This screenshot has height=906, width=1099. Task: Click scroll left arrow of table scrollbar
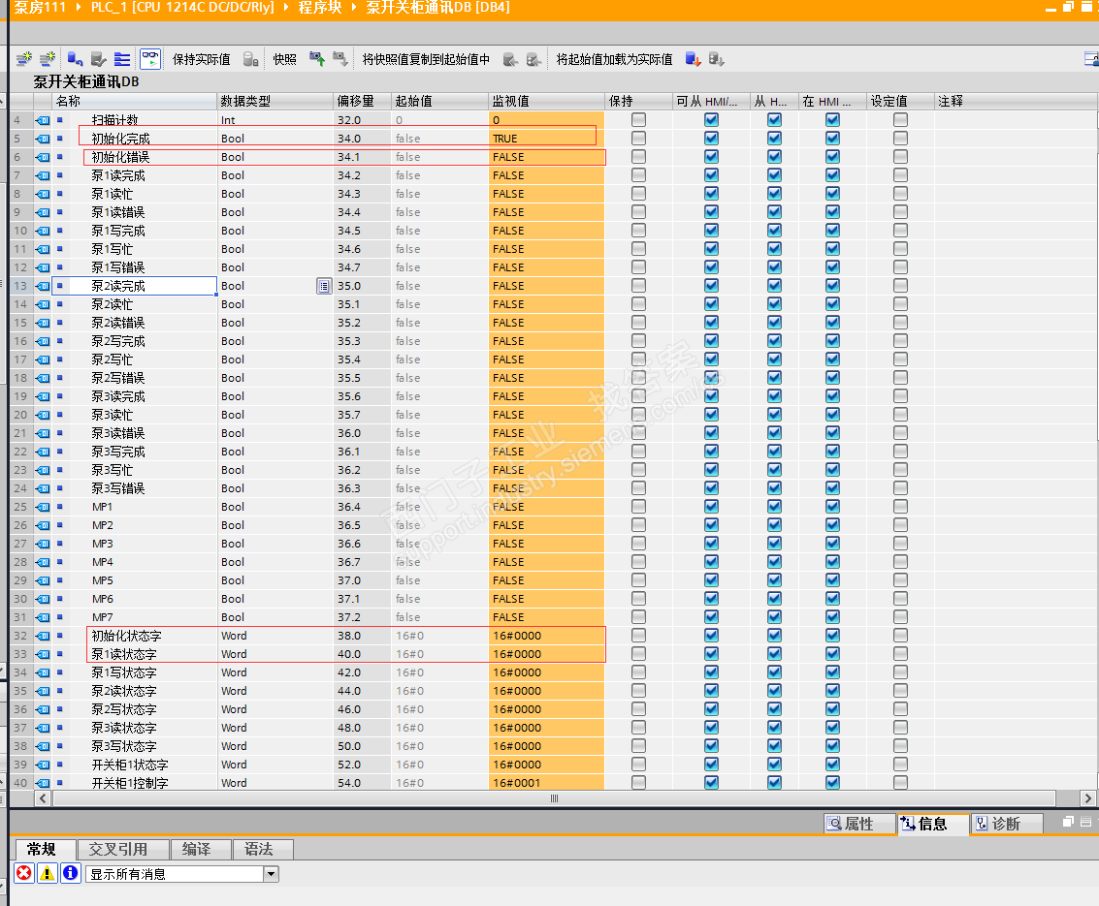pos(43,798)
